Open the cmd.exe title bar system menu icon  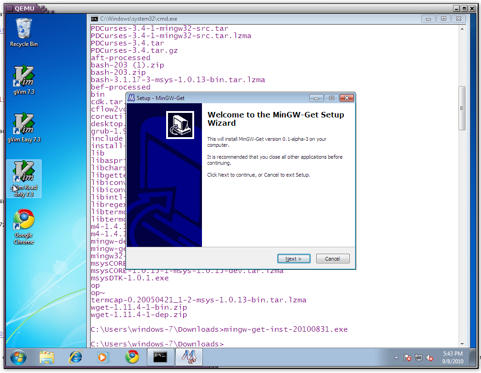point(94,19)
